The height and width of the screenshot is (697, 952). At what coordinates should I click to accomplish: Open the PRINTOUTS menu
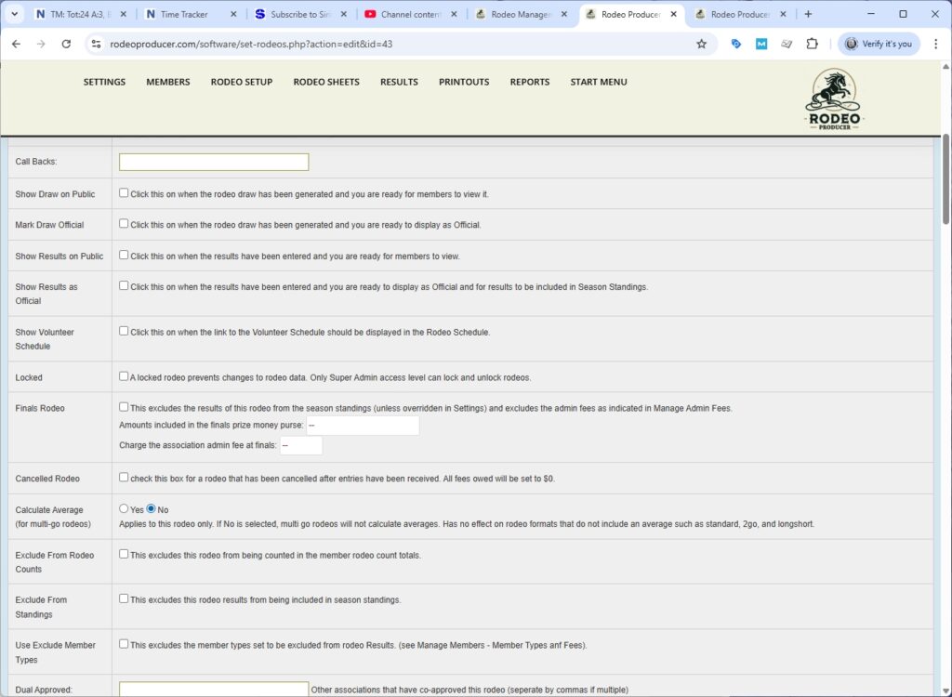pyautogui.click(x=464, y=82)
